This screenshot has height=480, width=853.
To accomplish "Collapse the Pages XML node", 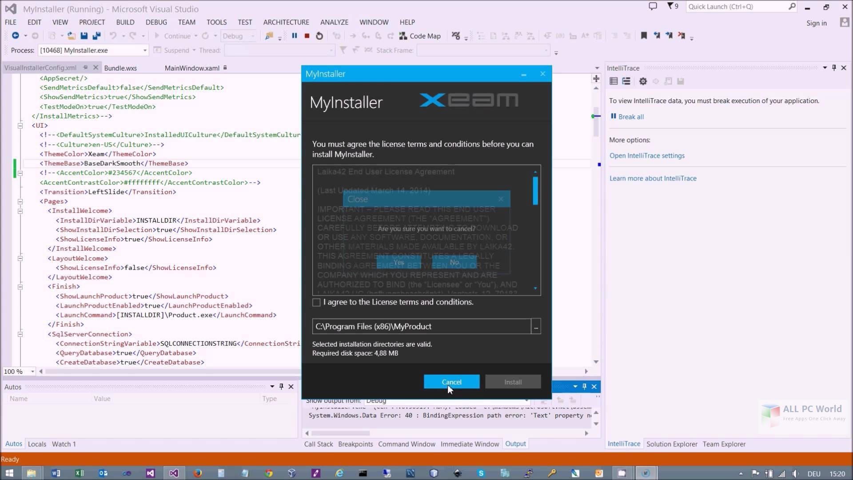I will [x=20, y=201].
